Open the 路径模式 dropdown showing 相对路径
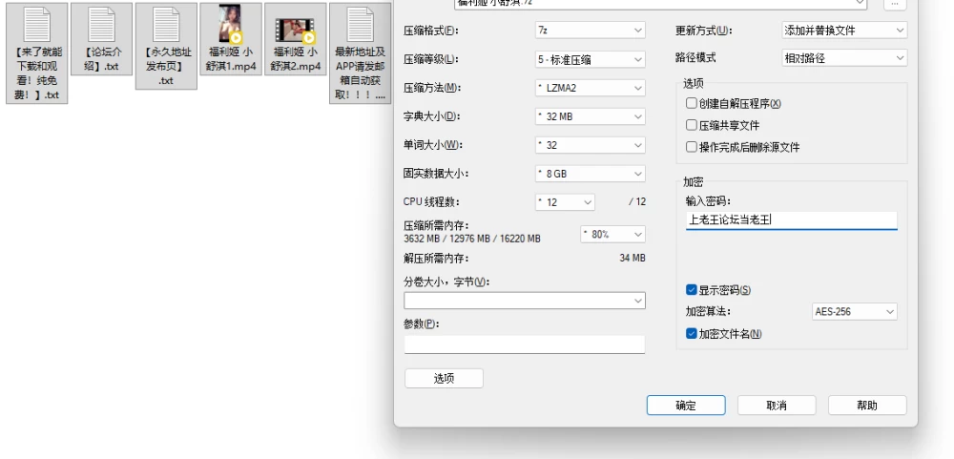 click(x=844, y=58)
